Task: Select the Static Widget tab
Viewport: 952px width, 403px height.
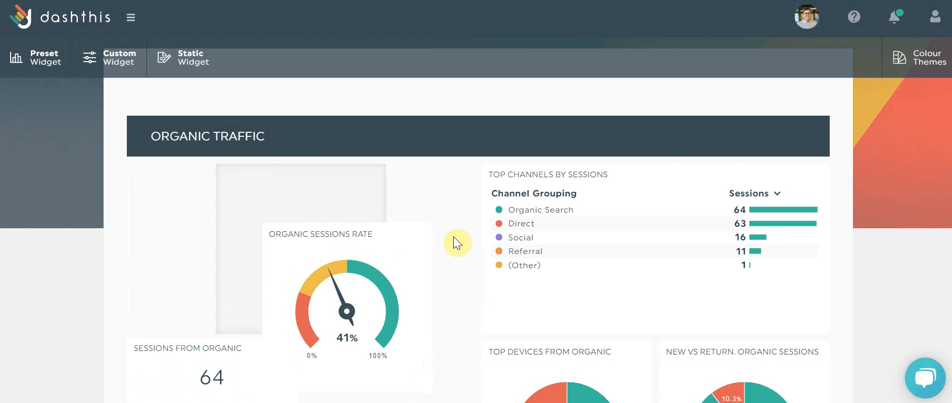Action: click(x=183, y=58)
